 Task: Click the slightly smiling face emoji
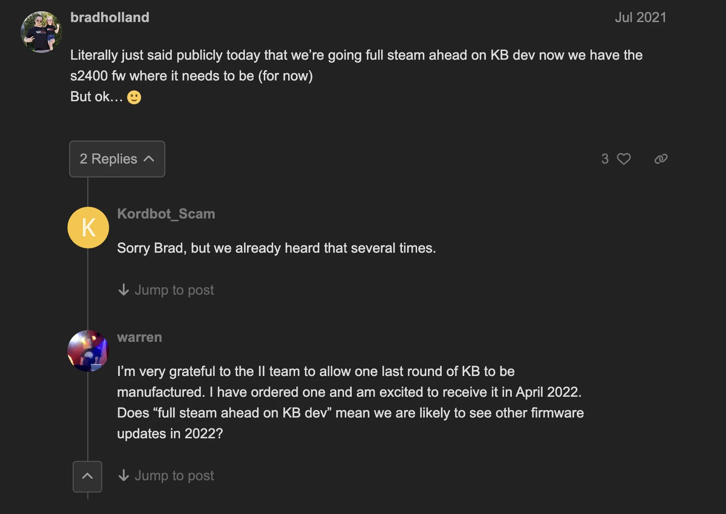click(134, 97)
